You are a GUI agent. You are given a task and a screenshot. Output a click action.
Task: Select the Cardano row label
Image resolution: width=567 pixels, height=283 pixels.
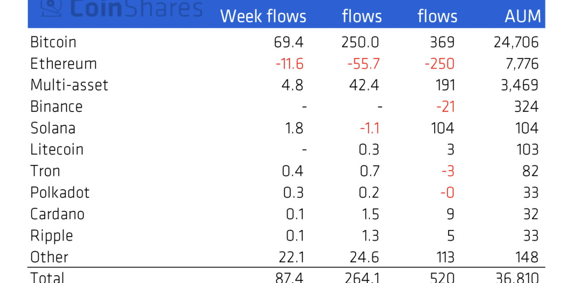click(x=57, y=214)
